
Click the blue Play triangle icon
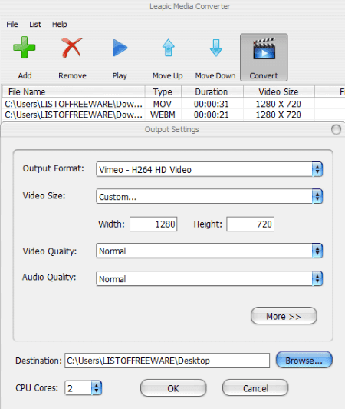pos(120,48)
